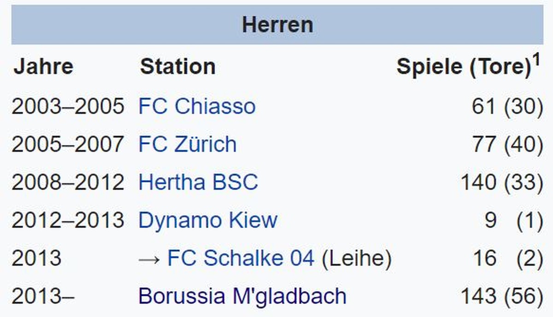Screen dimensions: 553x317
Task: Click the Spiele (Tore) column heading
Action: [x=464, y=68]
